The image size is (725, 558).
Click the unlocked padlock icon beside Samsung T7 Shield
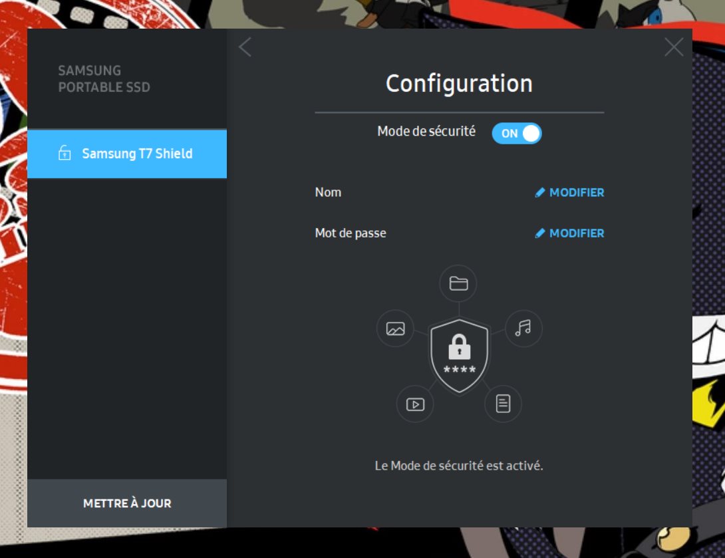[x=65, y=152]
